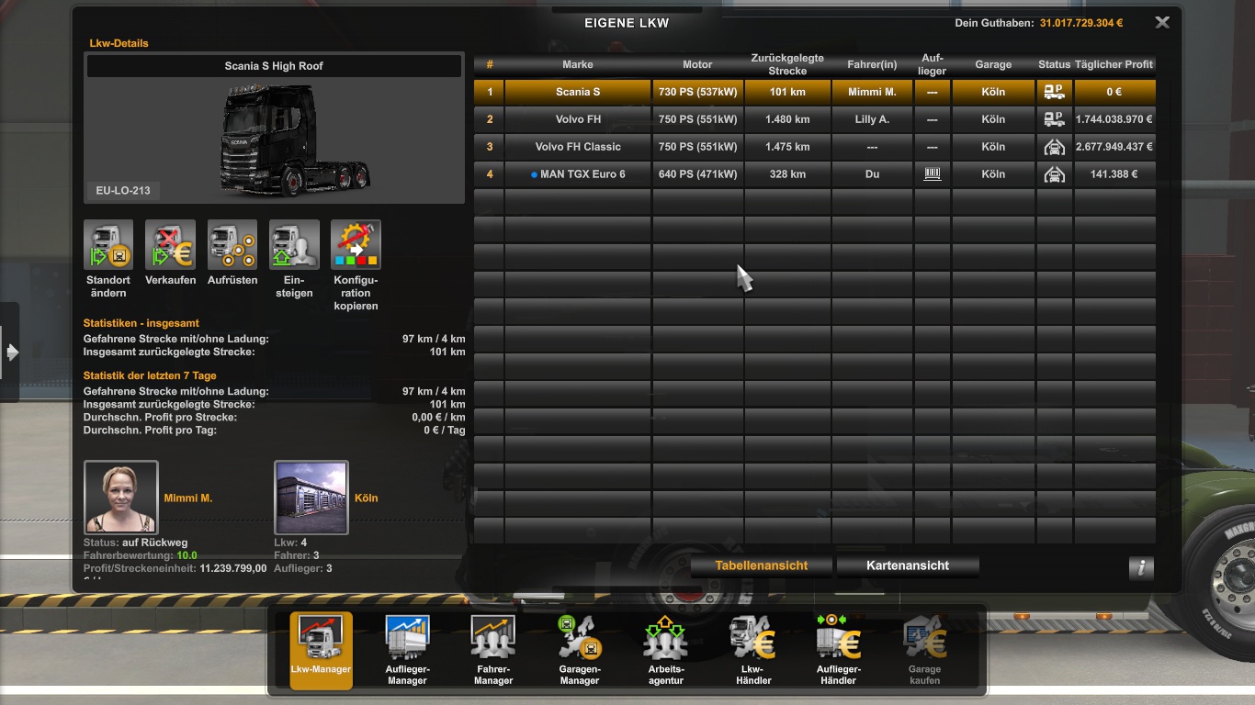
Task: Click the 1.480 km distance cell
Action: pos(787,119)
